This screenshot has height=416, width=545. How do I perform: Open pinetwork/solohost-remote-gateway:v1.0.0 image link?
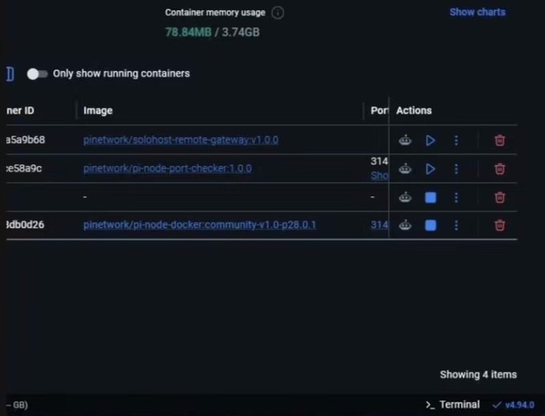(181, 139)
